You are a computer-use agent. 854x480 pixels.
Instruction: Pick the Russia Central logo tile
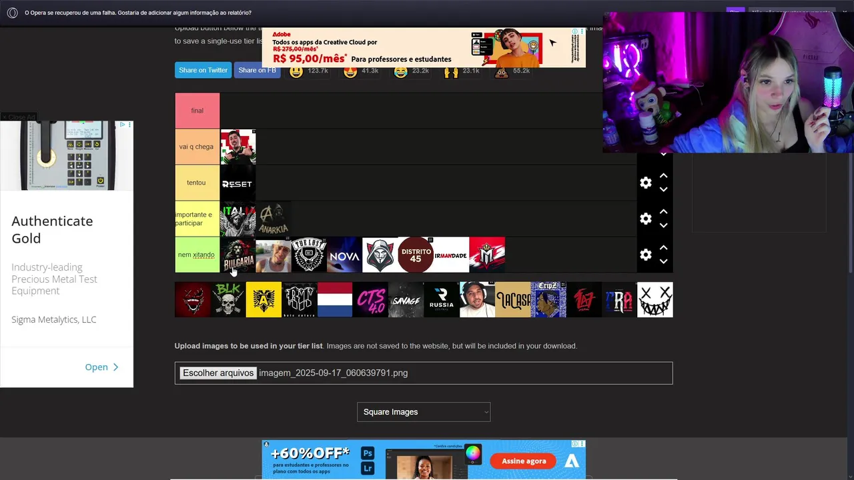(x=442, y=299)
